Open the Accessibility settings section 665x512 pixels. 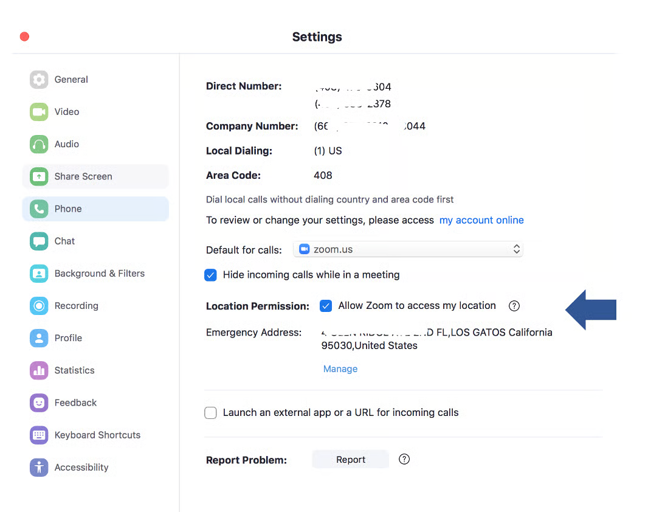point(81,467)
